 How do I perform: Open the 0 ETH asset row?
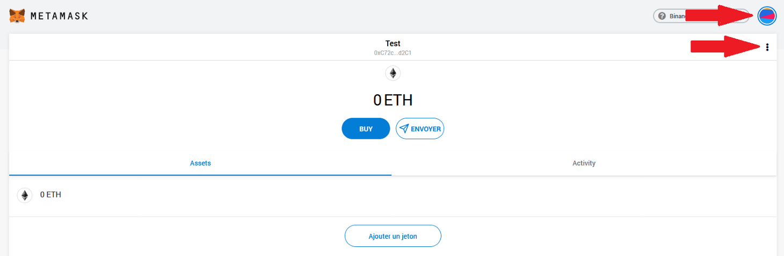coord(393,195)
